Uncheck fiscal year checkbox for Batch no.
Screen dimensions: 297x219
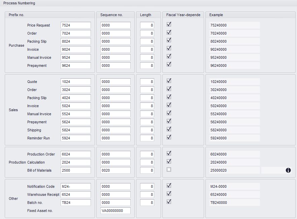169,202
